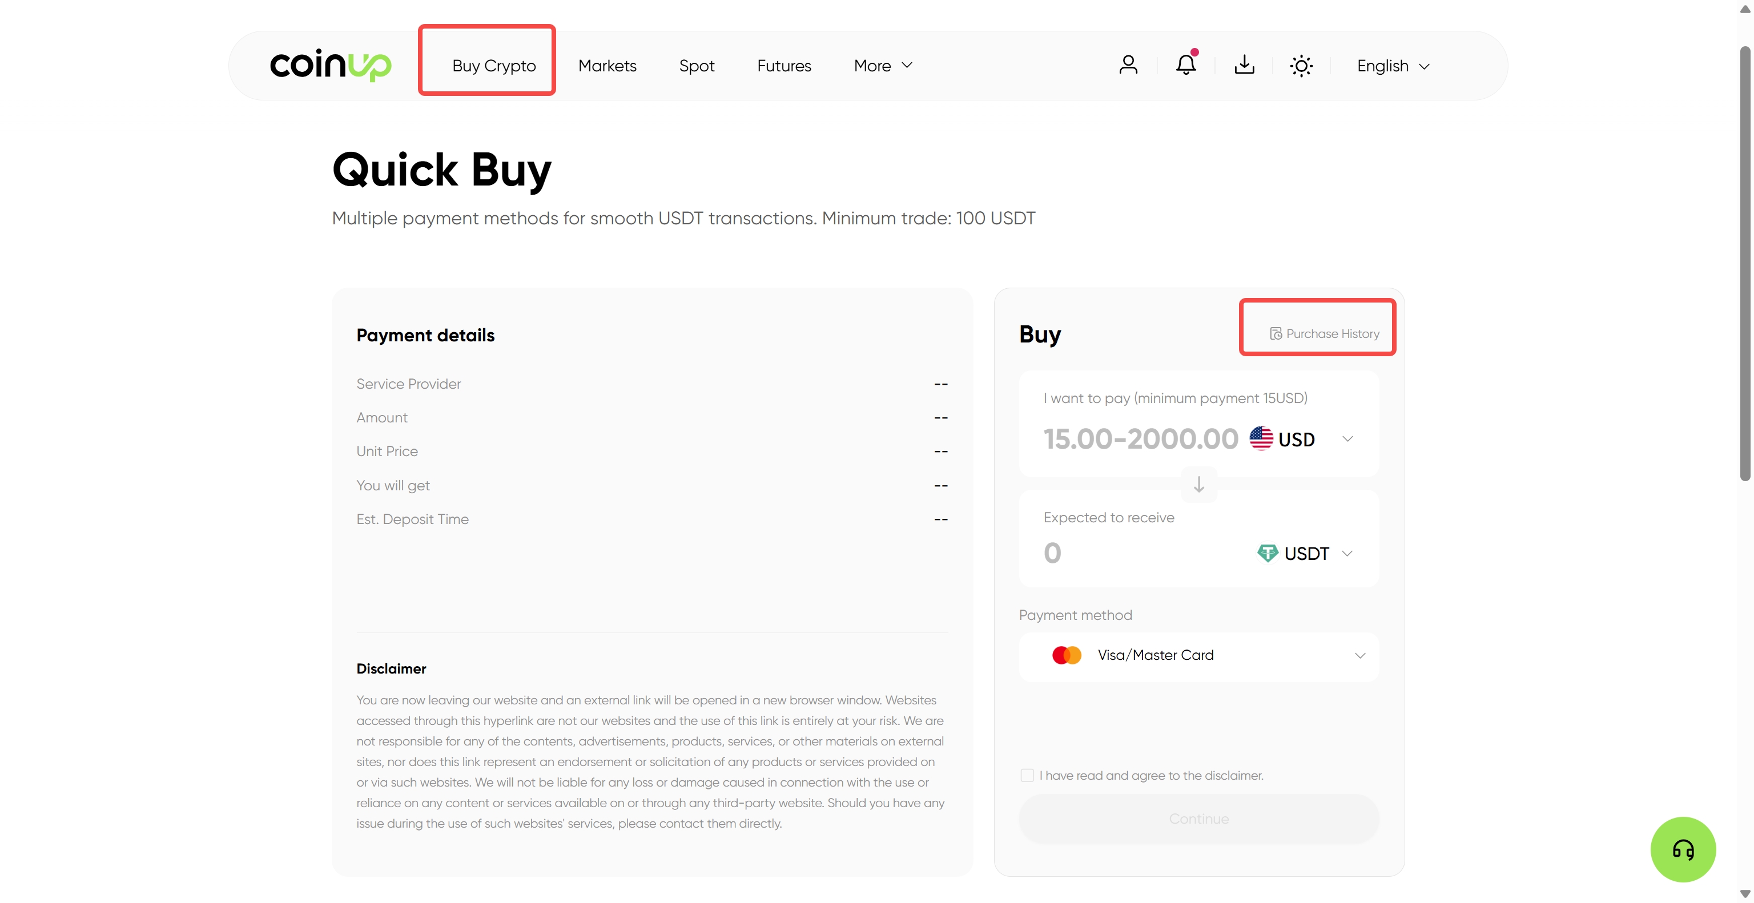Click the 'Est. Deposit Time' label
Image resolution: width=1754 pixels, height=903 pixels.
pyautogui.click(x=412, y=519)
